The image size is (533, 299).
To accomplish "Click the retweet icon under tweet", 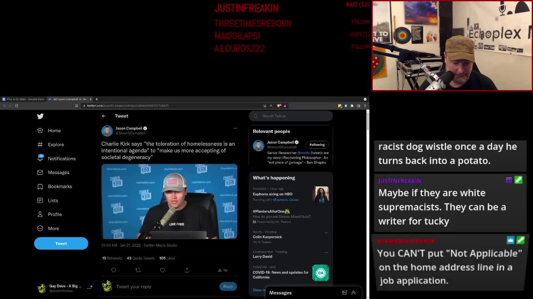I will click(x=138, y=270).
